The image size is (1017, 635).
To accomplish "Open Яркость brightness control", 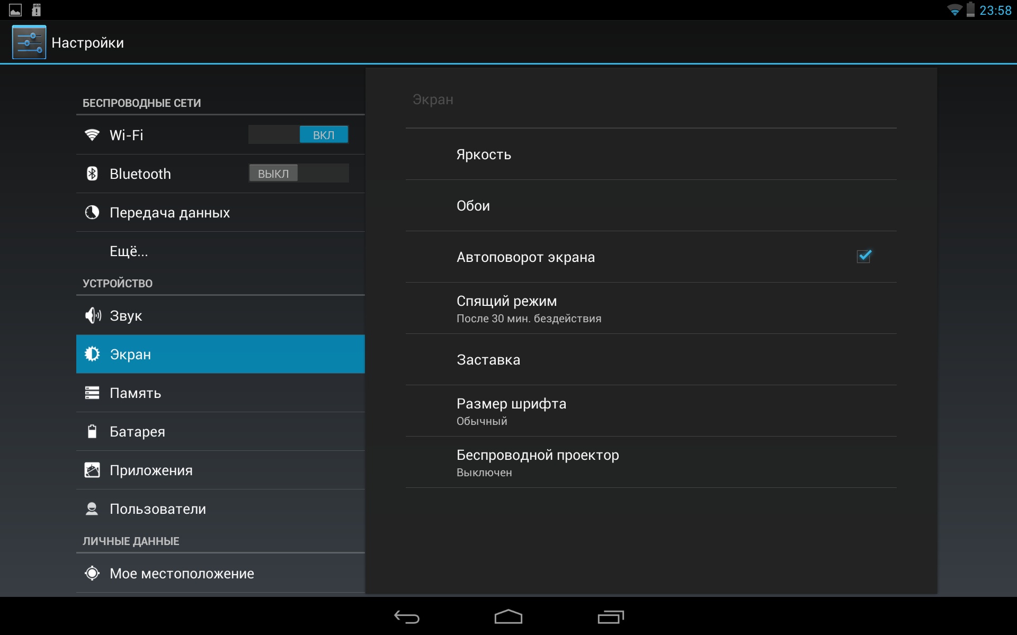I will click(650, 155).
